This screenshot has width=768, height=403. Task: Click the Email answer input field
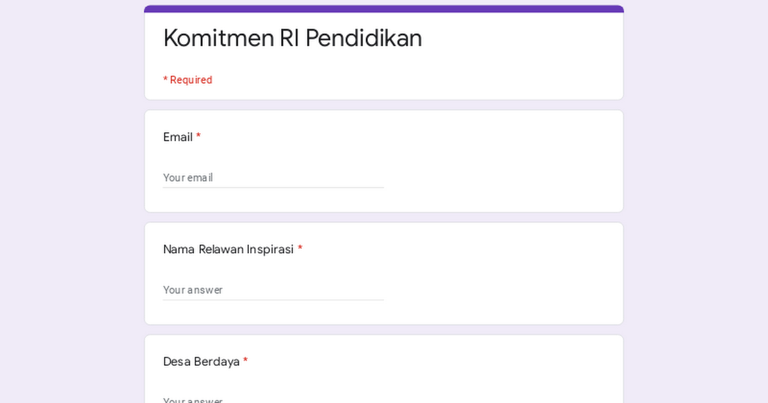273,178
